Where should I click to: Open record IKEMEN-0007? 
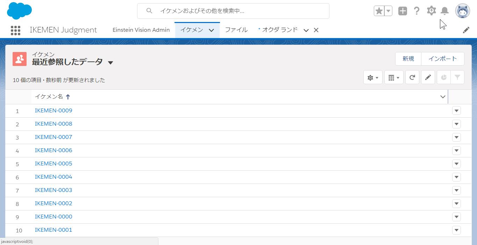[x=54, y=137]
